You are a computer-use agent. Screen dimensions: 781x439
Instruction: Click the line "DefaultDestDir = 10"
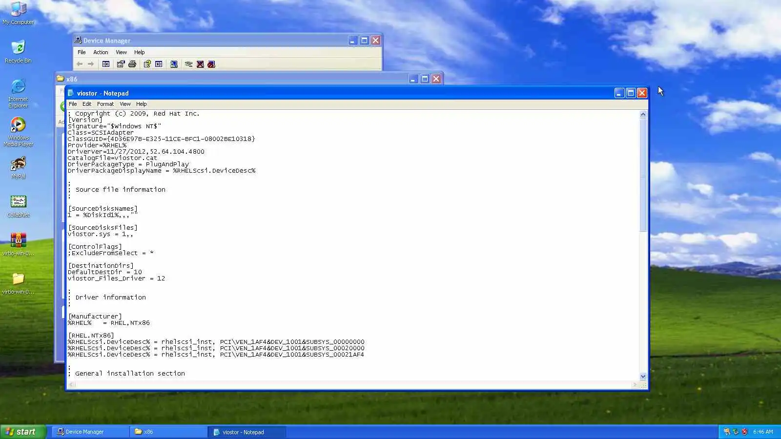[105, 272]
